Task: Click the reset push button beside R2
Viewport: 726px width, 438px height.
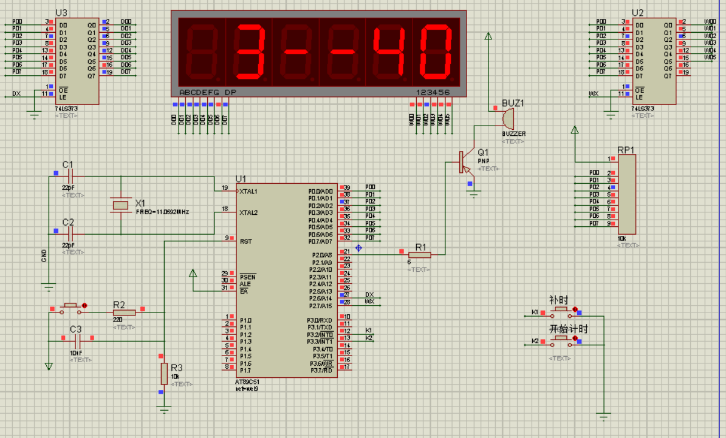Action: coord(71,309)
